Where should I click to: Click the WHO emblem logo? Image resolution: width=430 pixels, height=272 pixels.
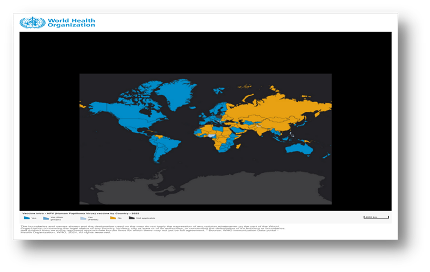pos(33,23)
